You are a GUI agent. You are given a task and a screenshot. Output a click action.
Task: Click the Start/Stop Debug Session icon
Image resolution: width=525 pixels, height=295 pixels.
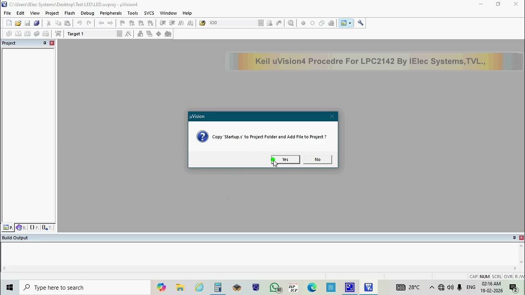[x=291, y=23]
